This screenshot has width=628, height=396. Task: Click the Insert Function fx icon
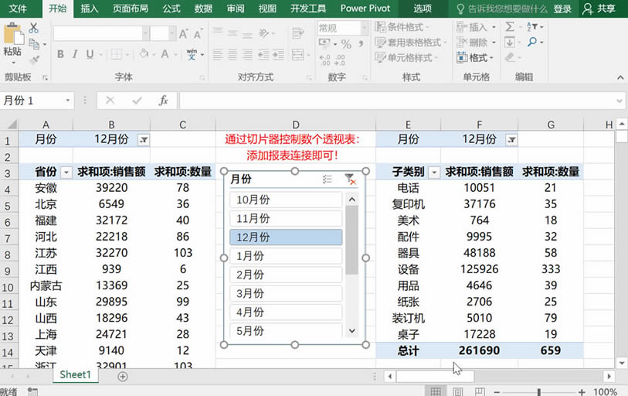[x=164, y=101]
